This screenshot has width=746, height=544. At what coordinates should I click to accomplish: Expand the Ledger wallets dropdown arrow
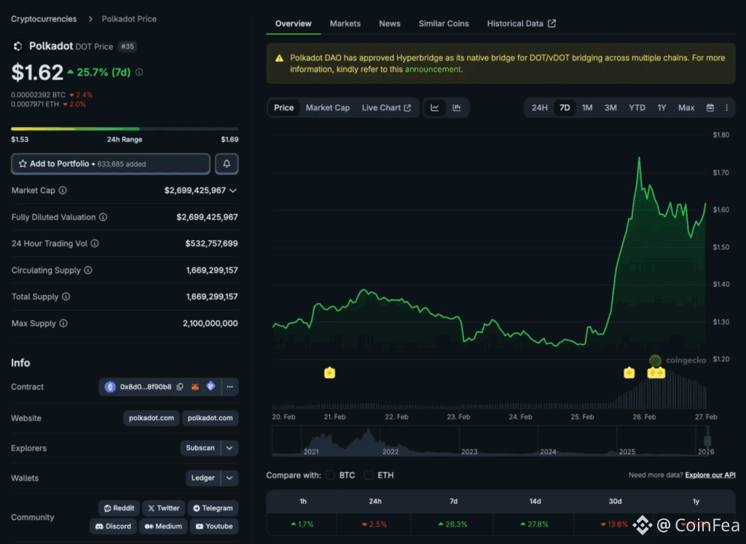click(229, 478)
